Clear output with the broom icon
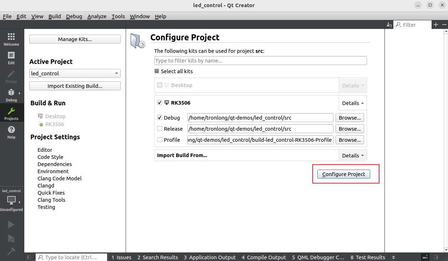The width and height of the screenshot is (448, 261). (x=389, y=25)
